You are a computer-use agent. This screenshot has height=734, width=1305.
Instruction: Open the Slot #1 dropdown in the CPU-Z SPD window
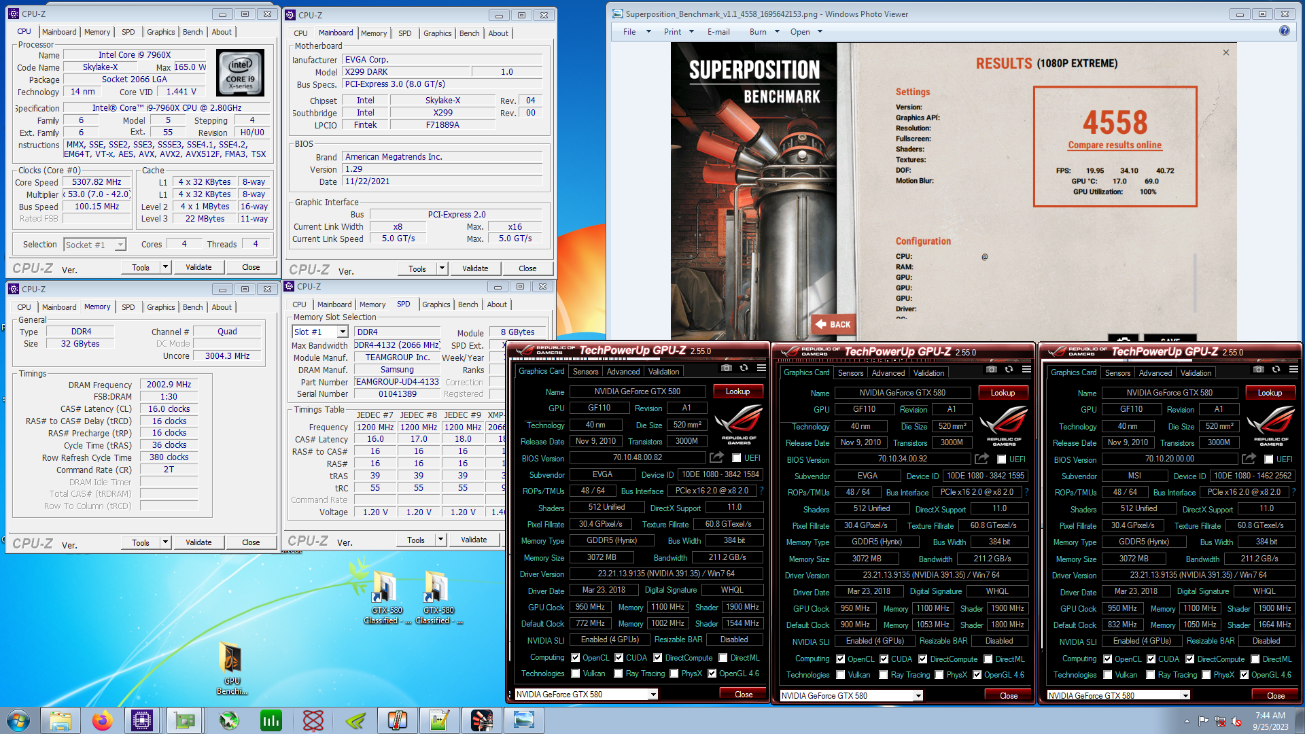343,332
